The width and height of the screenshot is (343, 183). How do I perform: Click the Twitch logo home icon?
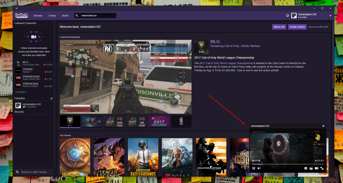pos(21,15)
